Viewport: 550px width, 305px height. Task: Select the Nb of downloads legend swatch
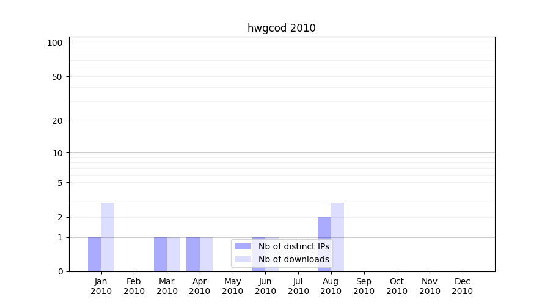(243, 259)
